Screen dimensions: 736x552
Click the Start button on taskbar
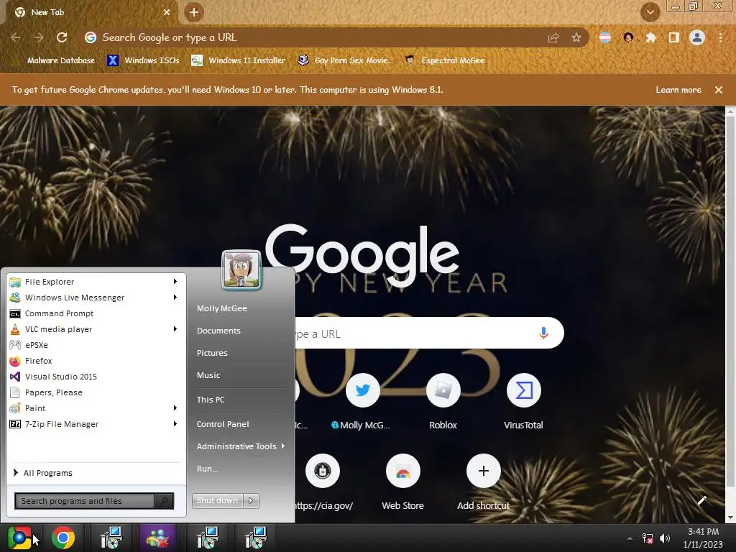(19, 538)
